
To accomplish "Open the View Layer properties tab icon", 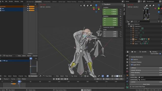I will click(x=127, y=65).
